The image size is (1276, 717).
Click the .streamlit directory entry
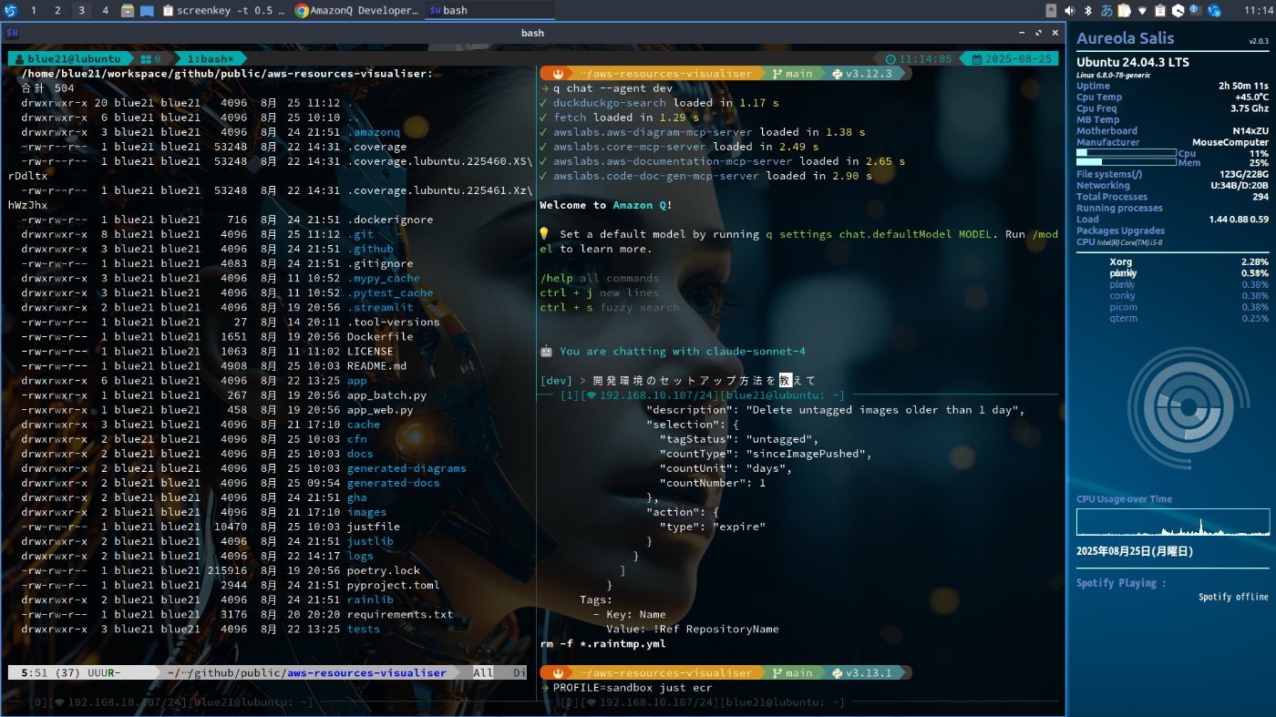[380, 307]
